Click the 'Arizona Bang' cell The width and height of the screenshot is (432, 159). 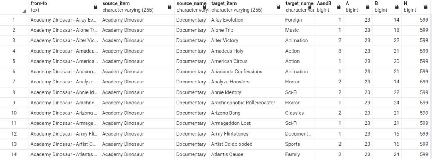click(246, 113)
